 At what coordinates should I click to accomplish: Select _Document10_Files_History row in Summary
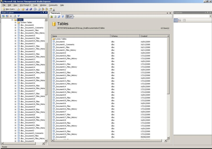109,58
